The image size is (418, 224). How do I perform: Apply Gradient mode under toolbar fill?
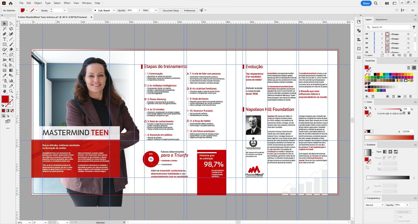[8, 111]
